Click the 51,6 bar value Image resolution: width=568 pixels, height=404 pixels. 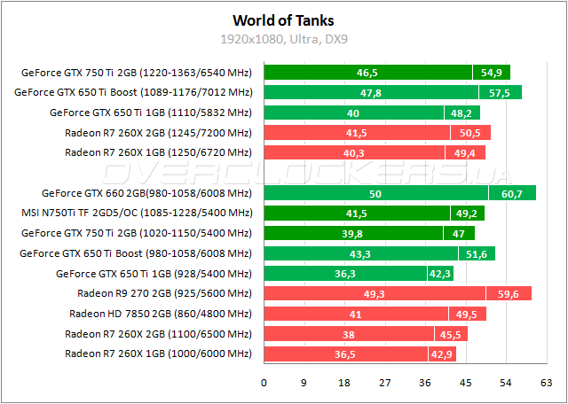click(477, 254)
